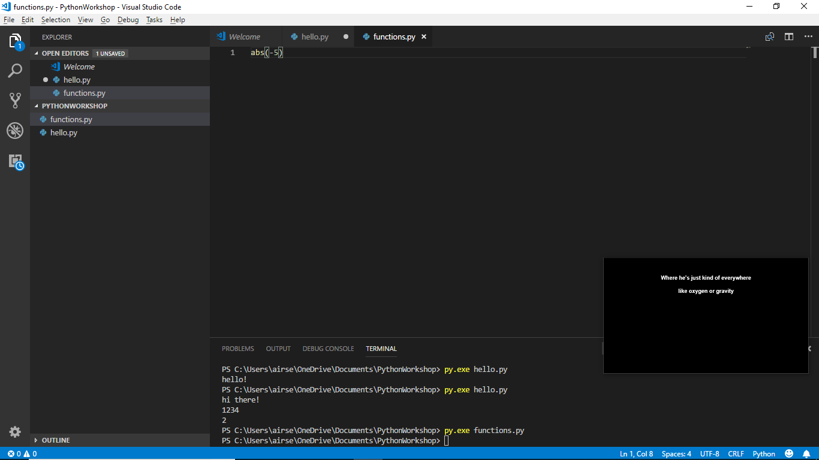
Task: Change the end of line sequence CRLF
Action: click(736, 454)
